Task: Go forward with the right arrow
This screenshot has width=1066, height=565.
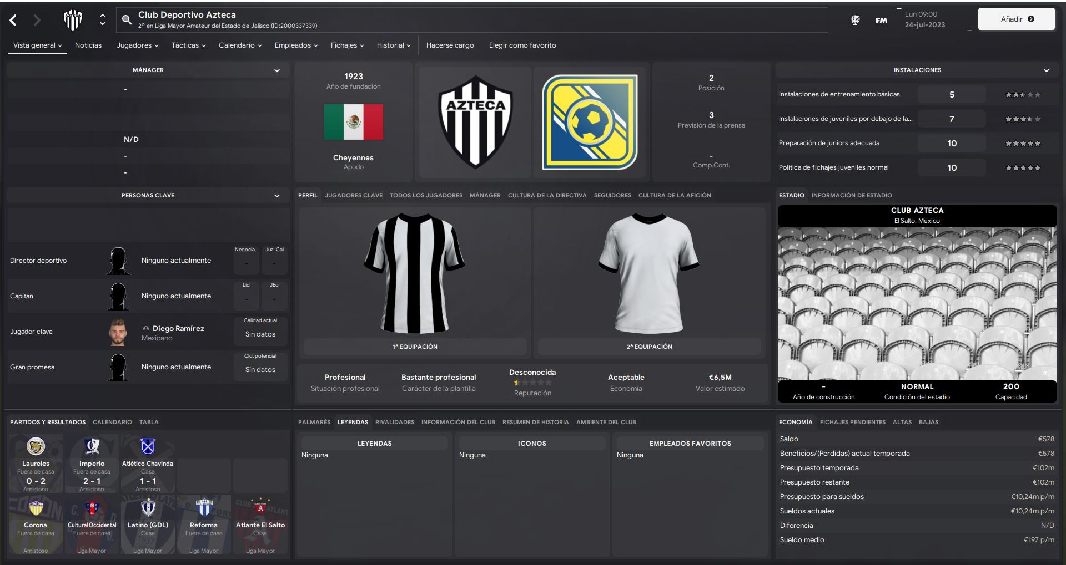Action: coord(37,21)
